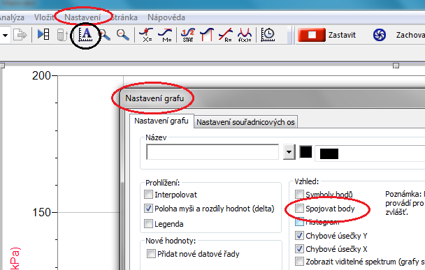Screen dimensions: 425x270
Task: Click the red Zastavit button
Action: [312, 35]
